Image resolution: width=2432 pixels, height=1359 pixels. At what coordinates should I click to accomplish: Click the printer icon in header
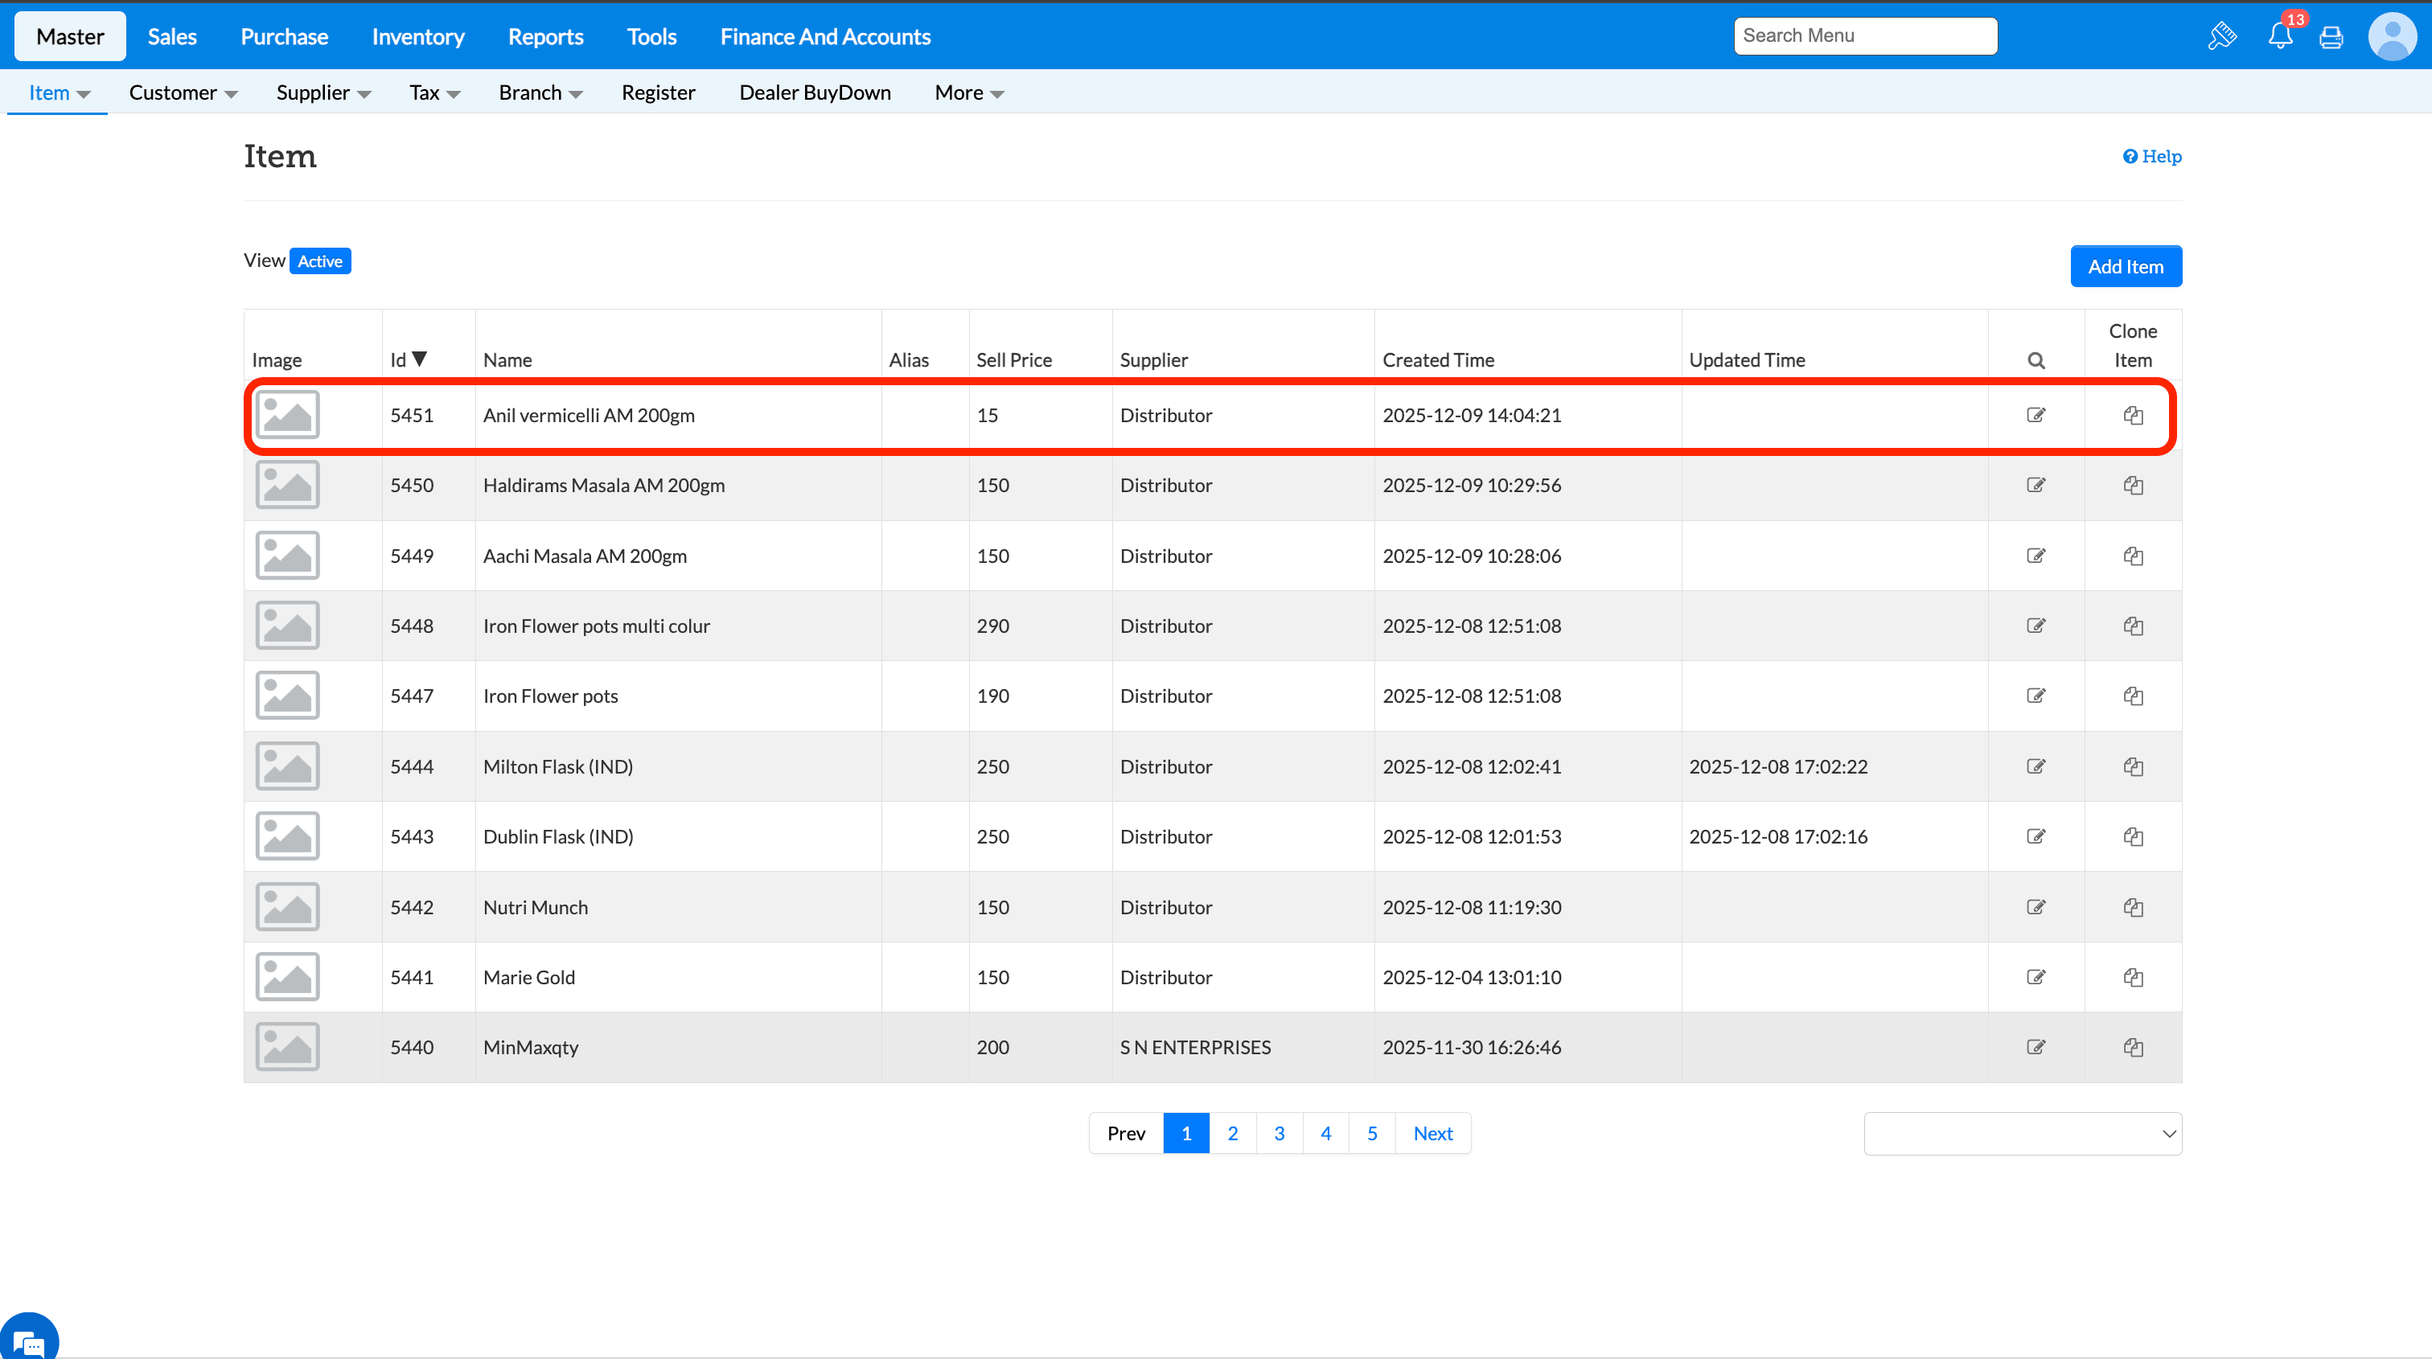(2331, 37)
